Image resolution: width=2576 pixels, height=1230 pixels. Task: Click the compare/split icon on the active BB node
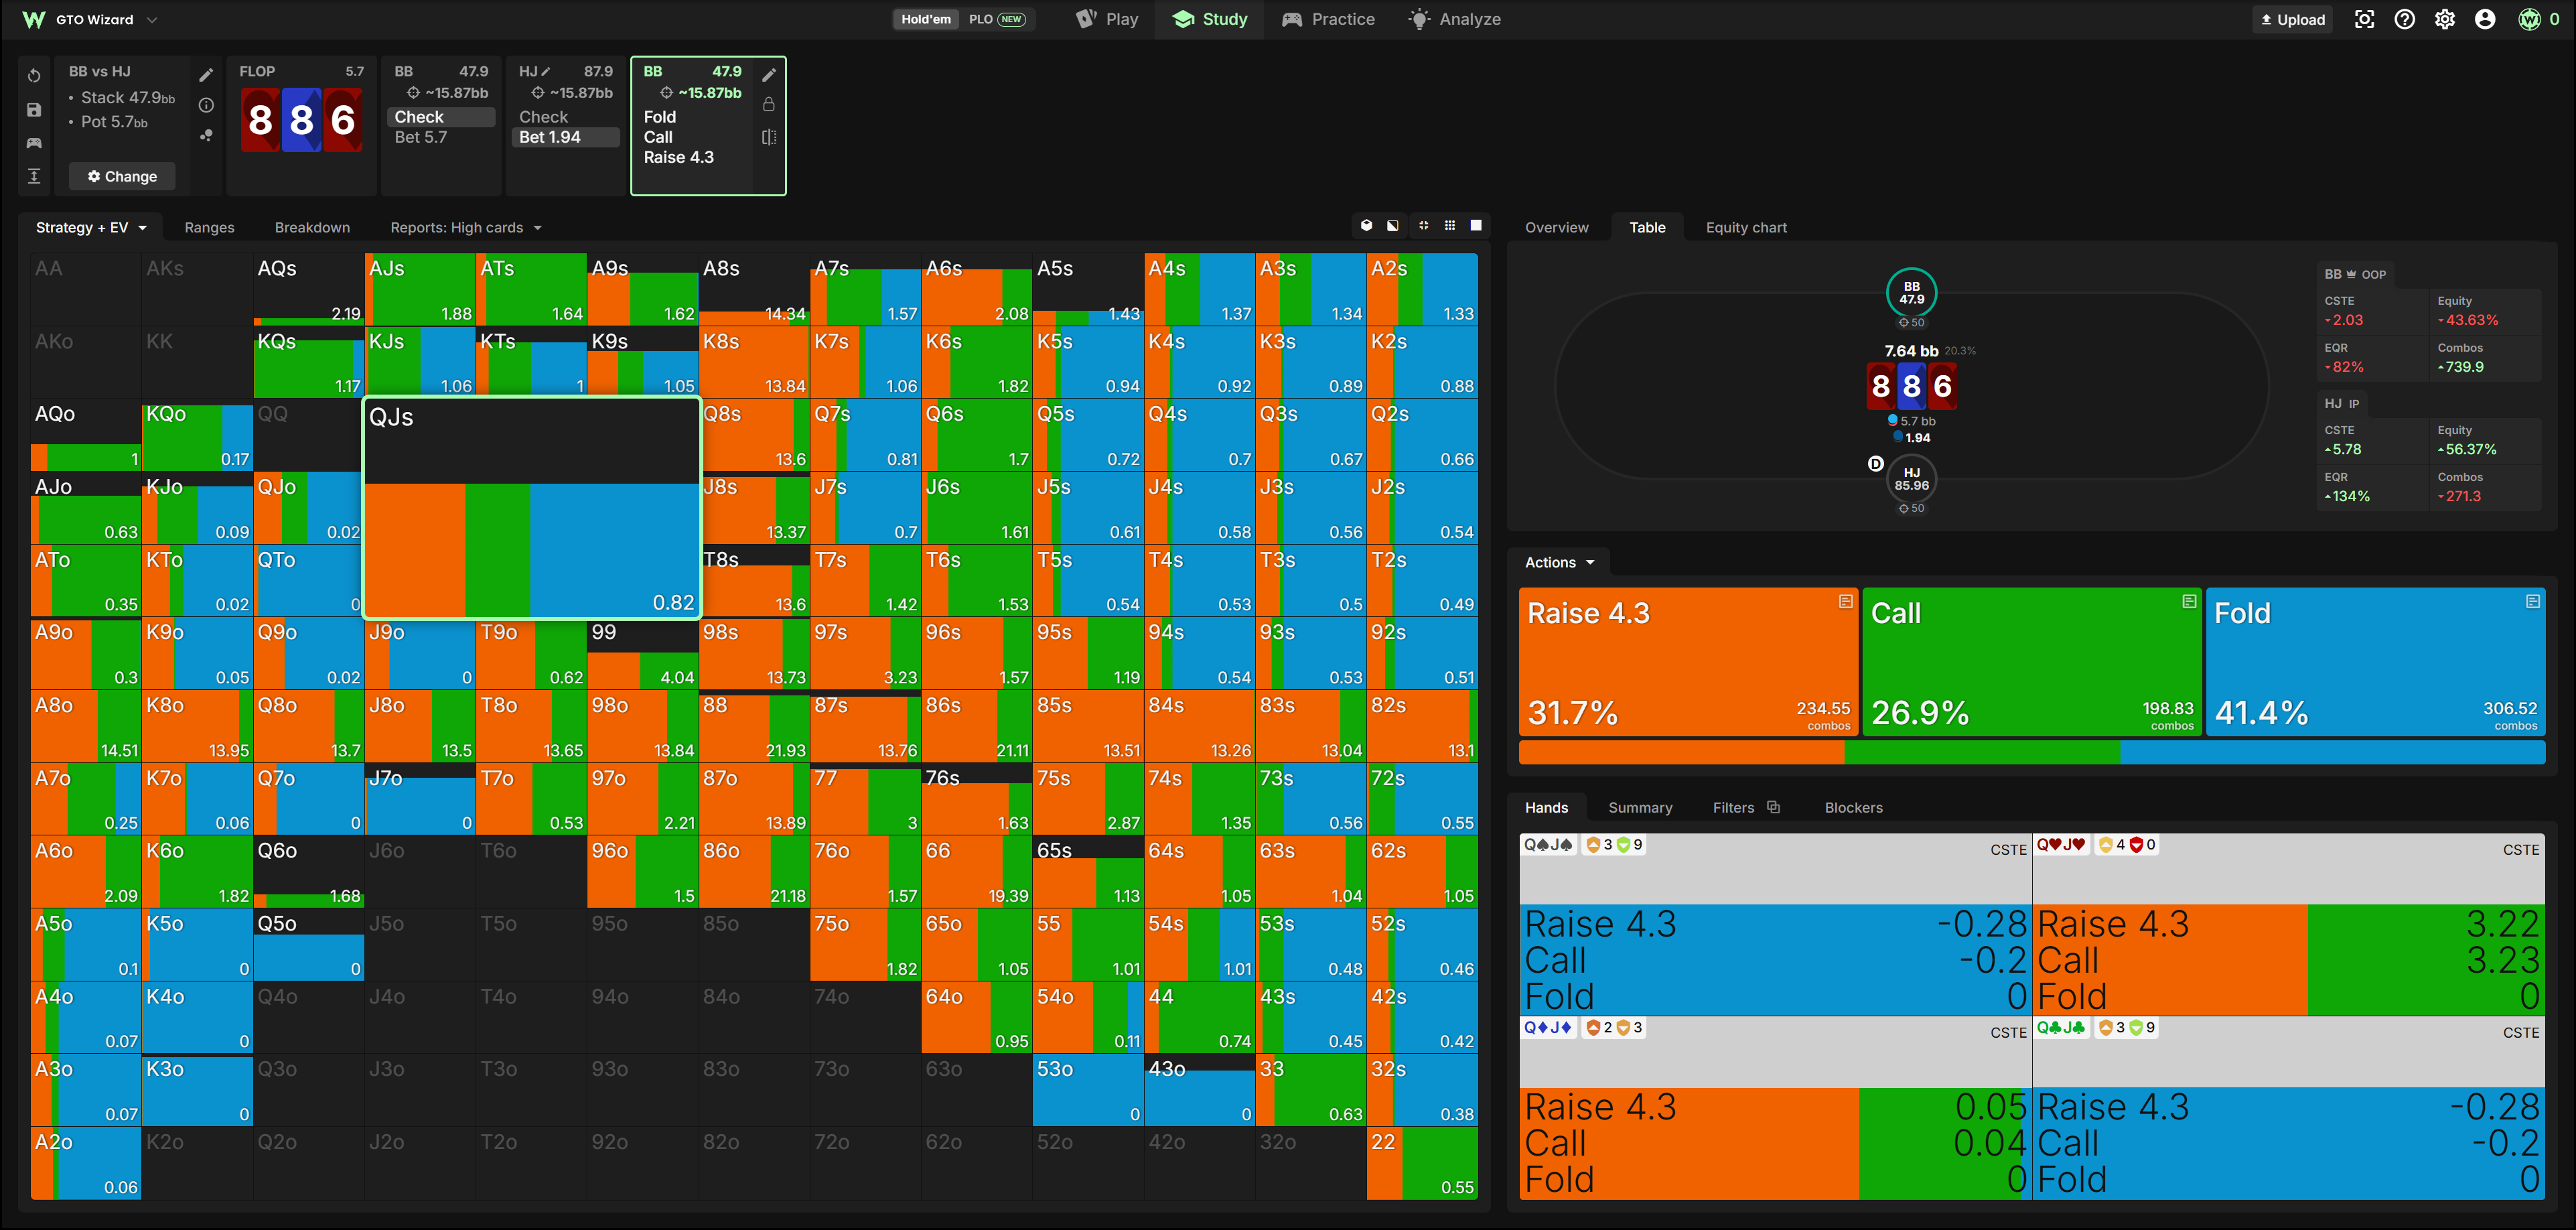(x=769, y=137)
